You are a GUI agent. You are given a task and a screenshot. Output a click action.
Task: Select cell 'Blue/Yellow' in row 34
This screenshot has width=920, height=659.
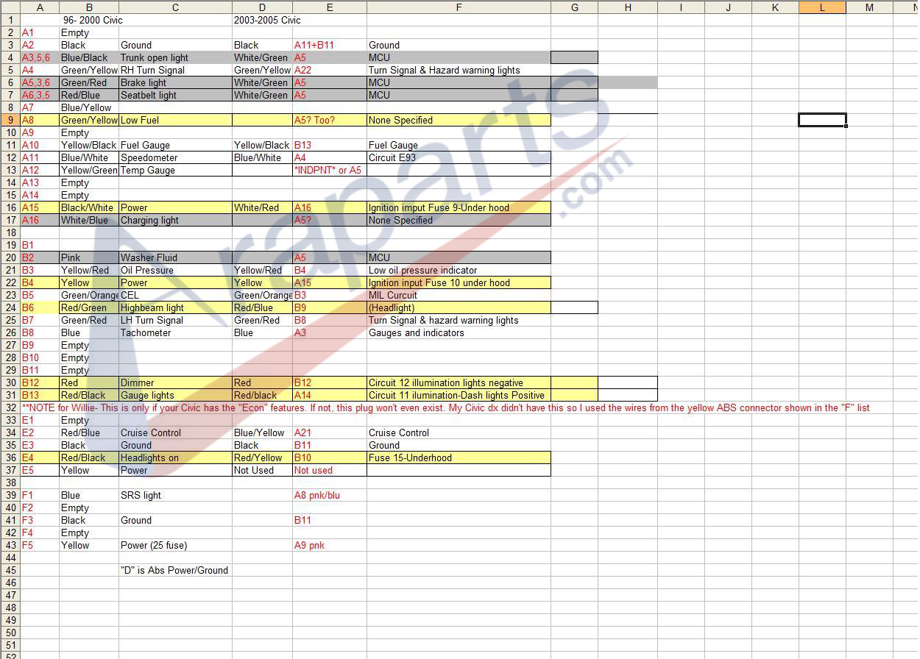point(262,432)
